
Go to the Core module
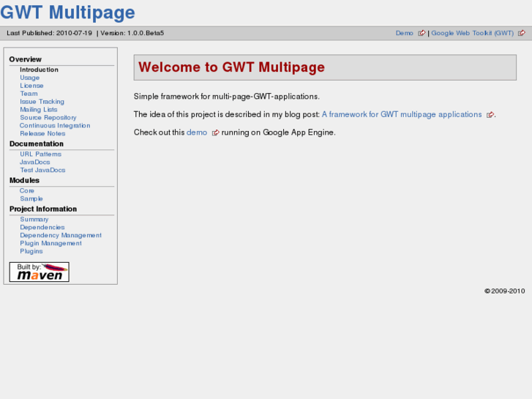(27, 191)
